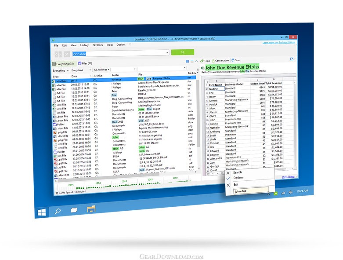This screenshot has height=260, width=343.
Task: Open the View menu
Action: 73,45
